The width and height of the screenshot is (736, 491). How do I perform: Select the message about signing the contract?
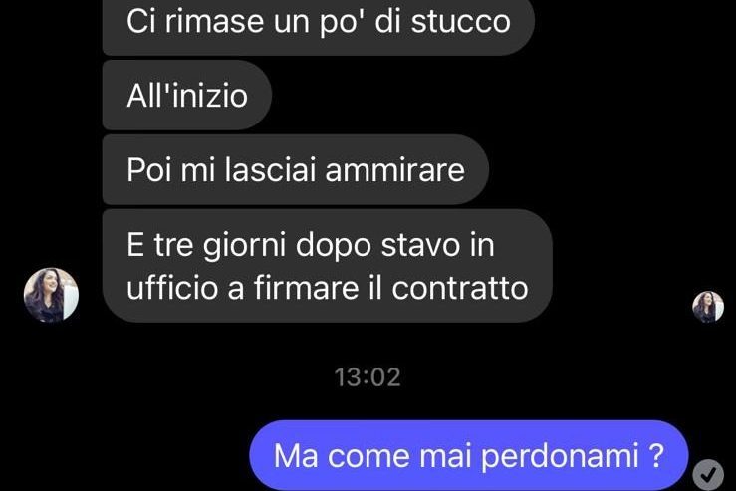[327, 266]
